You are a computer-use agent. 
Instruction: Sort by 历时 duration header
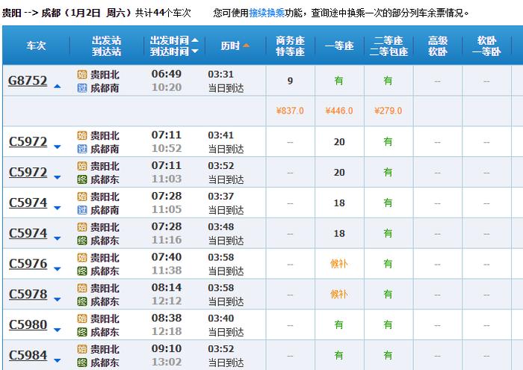click(x=230, y=46)
